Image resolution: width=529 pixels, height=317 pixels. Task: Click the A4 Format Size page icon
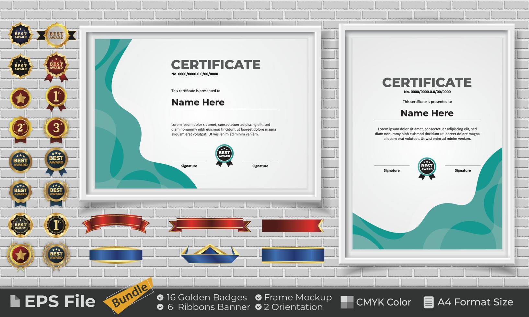(429, 302)
